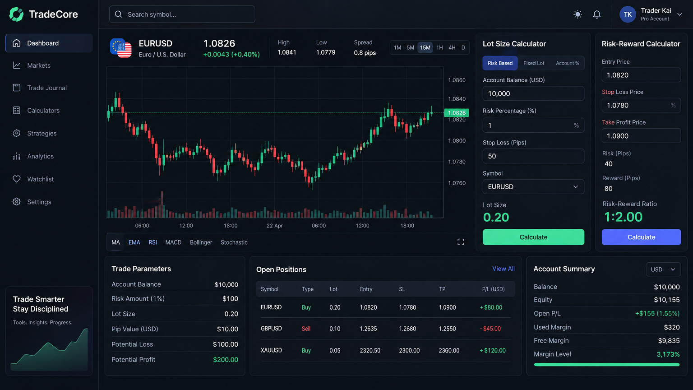Click the Entry Price input field
The image size is (693, 390).
641,75
